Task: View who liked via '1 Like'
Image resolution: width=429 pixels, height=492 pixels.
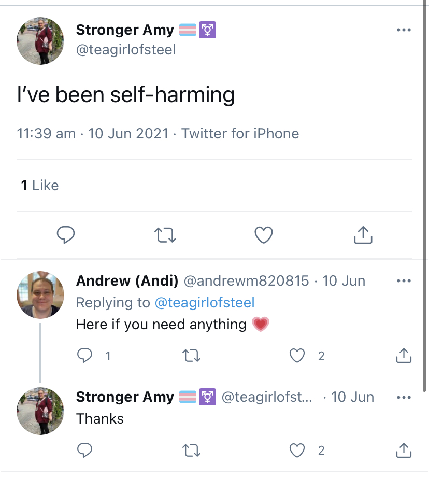Action: click(x=40, y=185)
